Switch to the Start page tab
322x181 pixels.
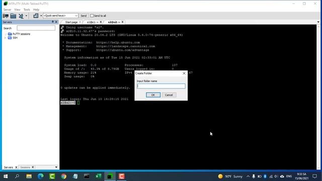pos(71,22)
